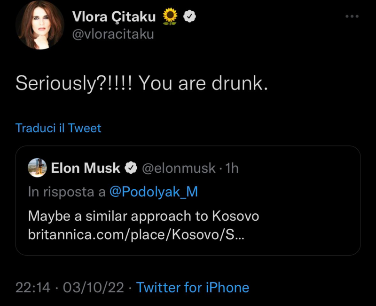376x306 pixels.
Task: Click the sunflower emoji beside the name
Action: coord(170,16)
